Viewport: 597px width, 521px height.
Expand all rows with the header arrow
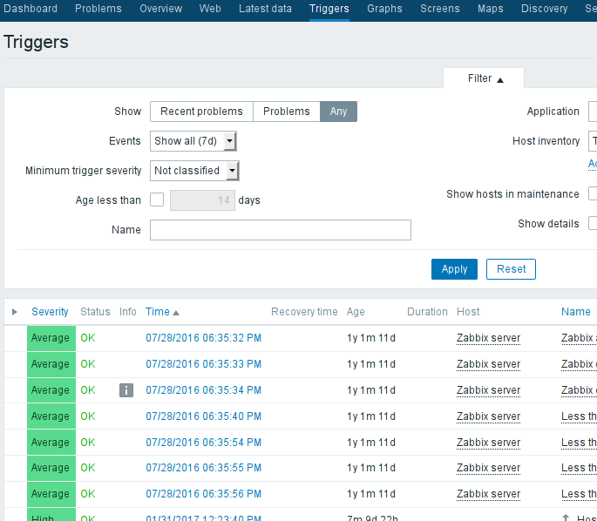pos(15,312)
